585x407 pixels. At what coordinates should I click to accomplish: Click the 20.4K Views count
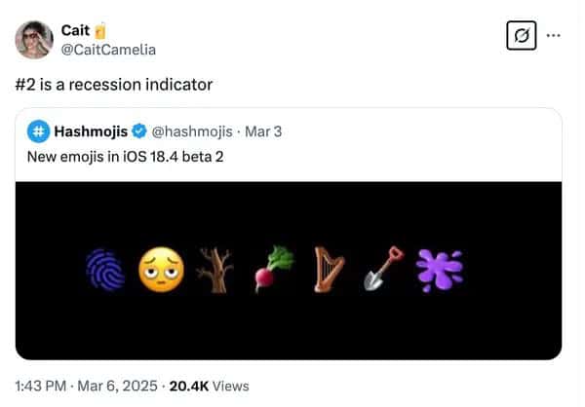coord(208,387)
